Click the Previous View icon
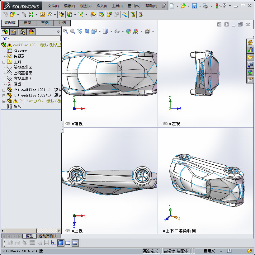 coord(80,31)
